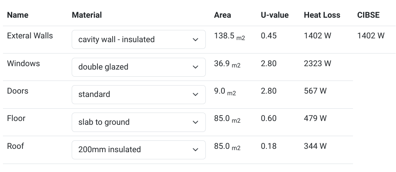Click the chevron in the slab to ground selector
Screen dimensions: 396x172
(195, 122)
